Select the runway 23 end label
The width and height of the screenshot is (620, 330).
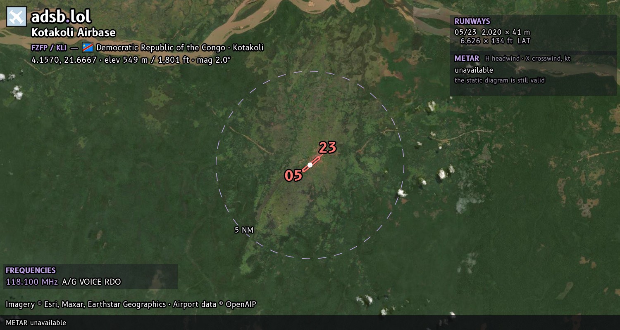(x=327, y=147)
